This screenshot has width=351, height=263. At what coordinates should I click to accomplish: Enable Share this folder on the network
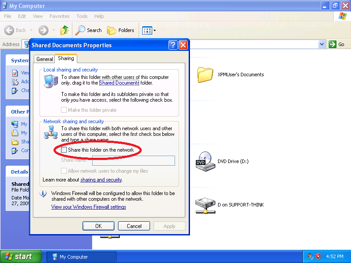click(64, 149)
